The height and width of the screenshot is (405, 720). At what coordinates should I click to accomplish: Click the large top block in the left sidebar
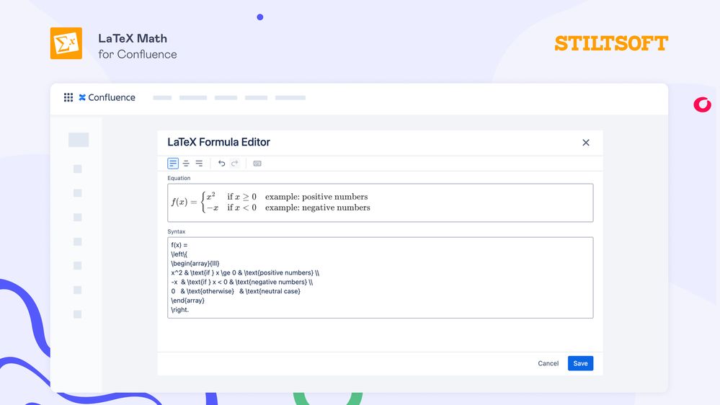(79, 140)
